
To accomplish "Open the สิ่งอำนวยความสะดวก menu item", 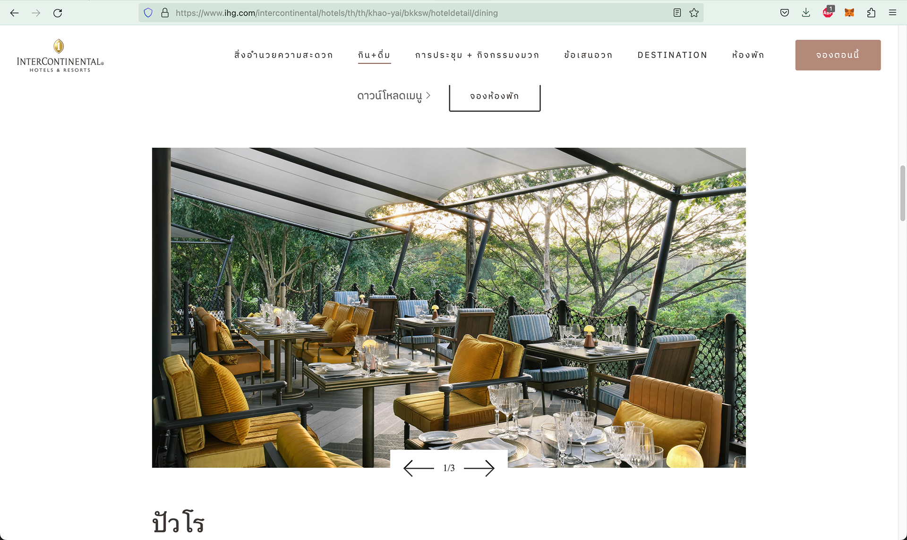I will [283, 55].
